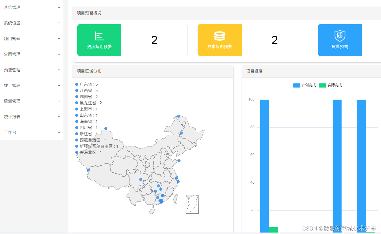Toggle the 计划完成 blue legend swatch
The image size is (381, 234).
coord(297,85)
